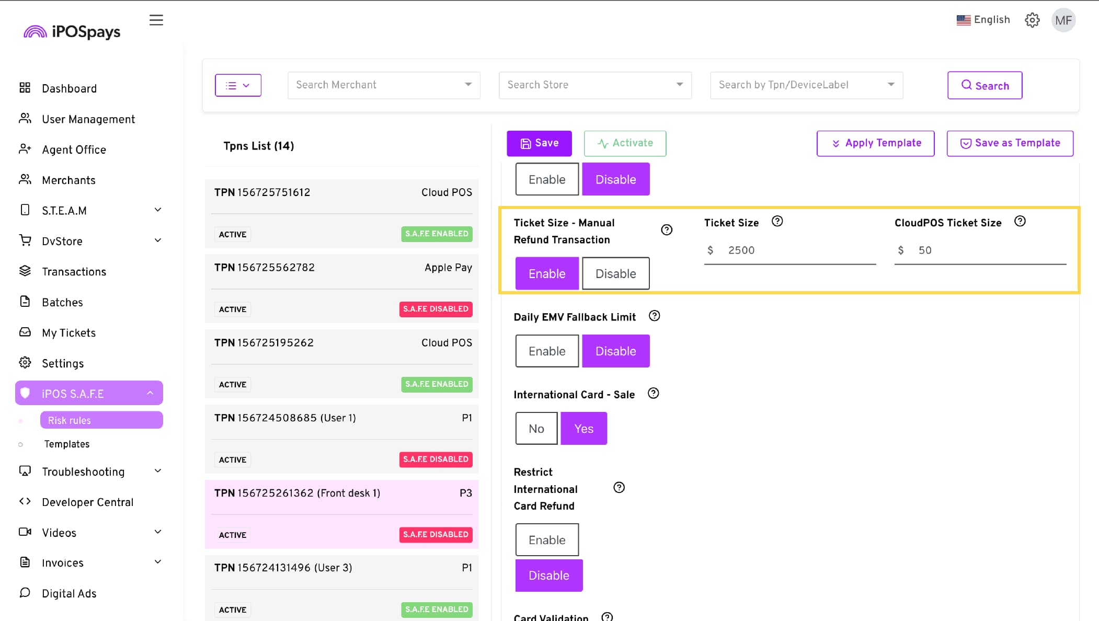Click the Apply Template button

pyautogui.click(x=875, y=143)
